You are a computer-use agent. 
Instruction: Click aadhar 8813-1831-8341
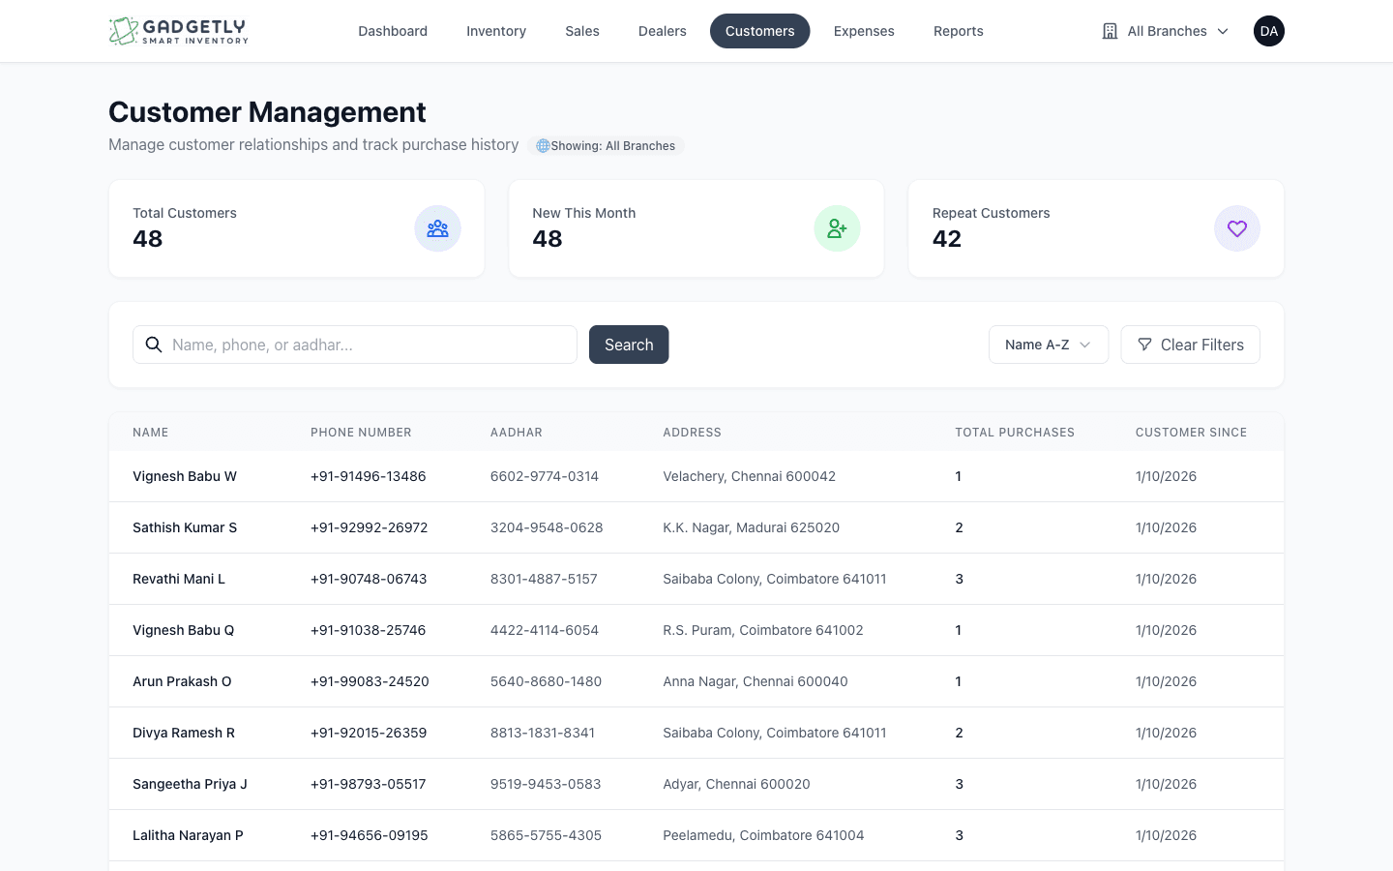click(x=543, y=733)
